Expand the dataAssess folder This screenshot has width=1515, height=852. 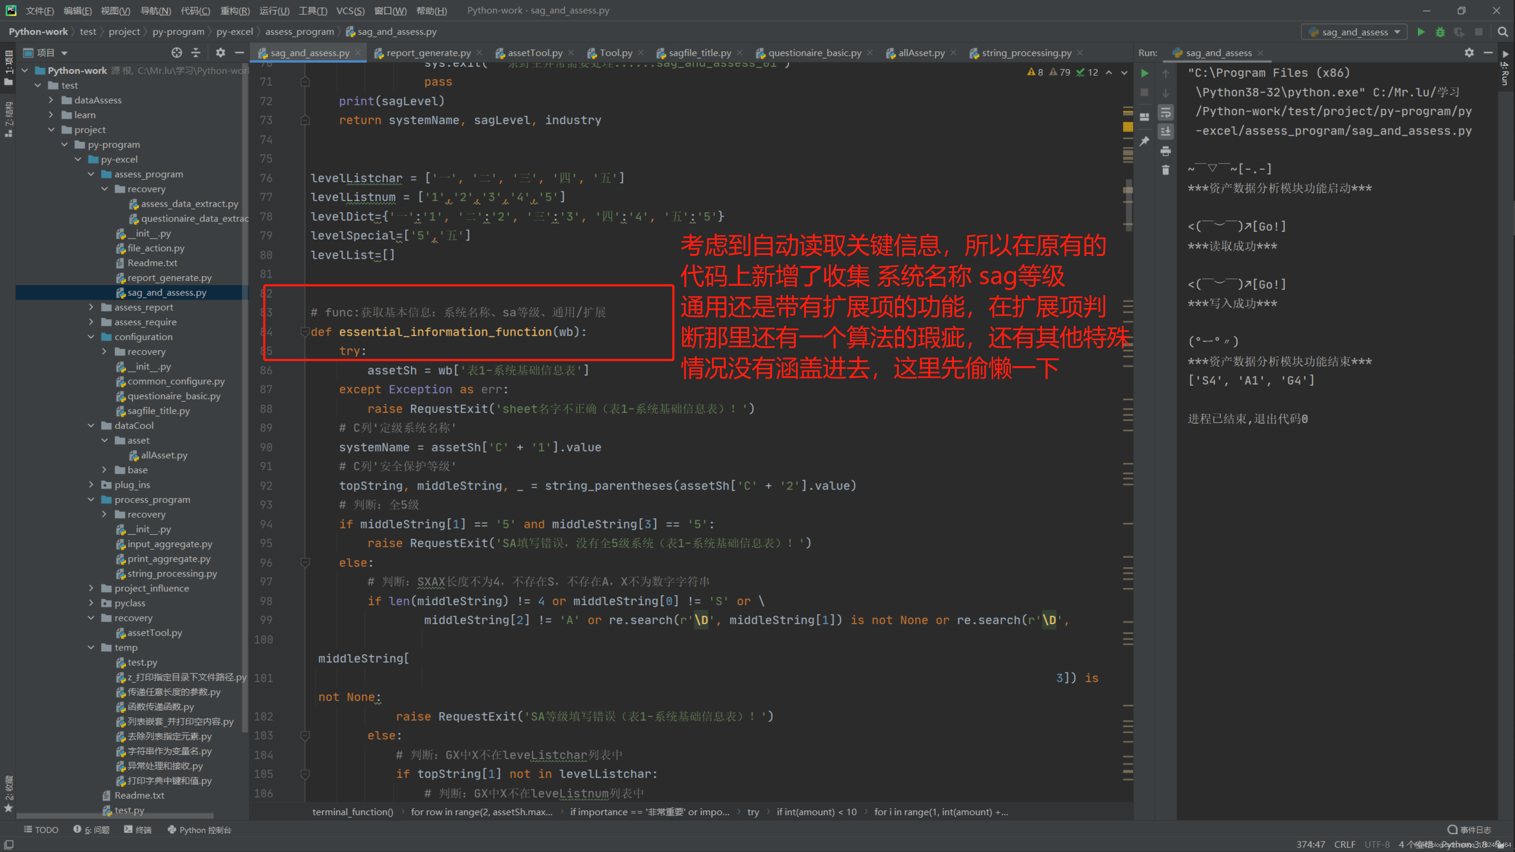pyautogui.click(x=51, y=100)
